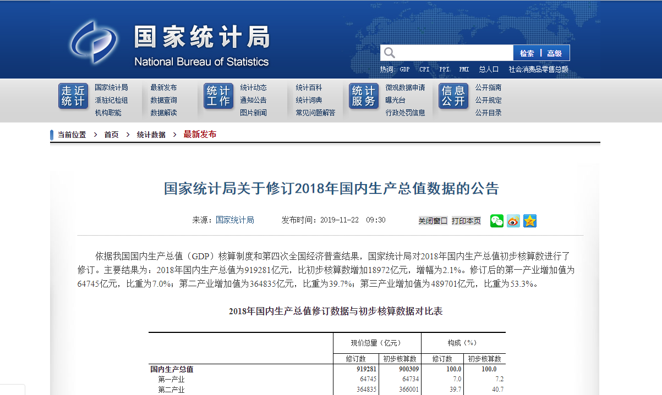Open the 信息公开 section icon

453,96
